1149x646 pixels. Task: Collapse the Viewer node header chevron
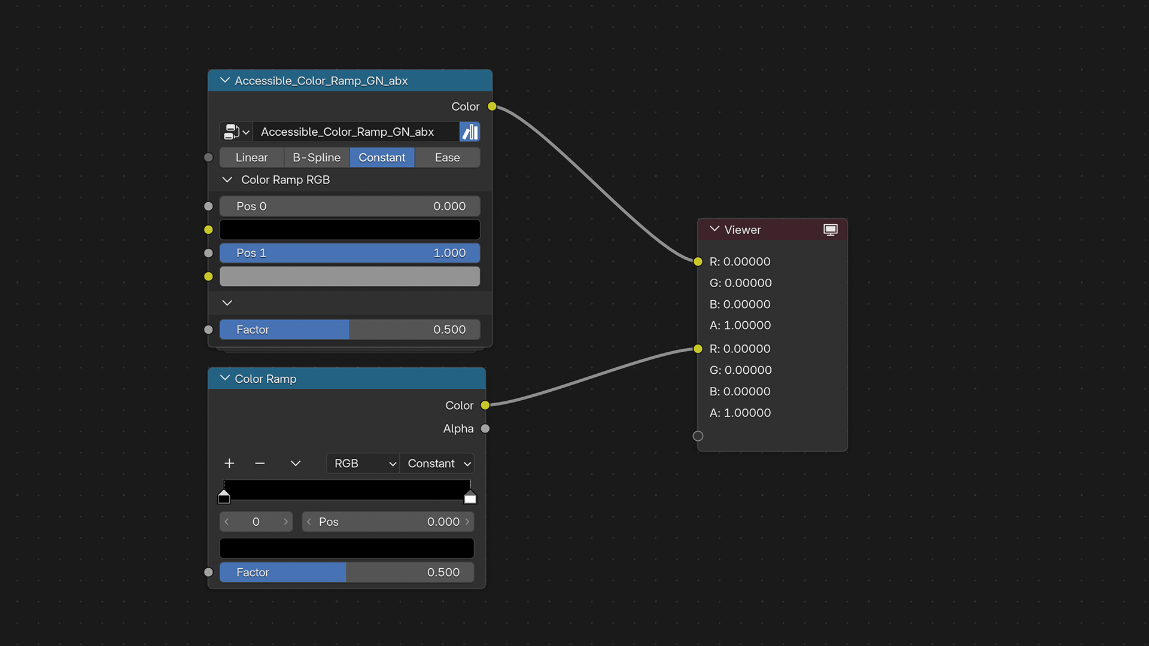point(715,230)
